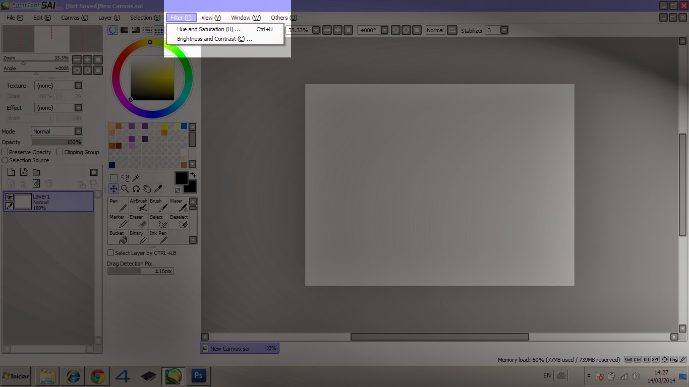Viewport: 689px width, 387px height.
Task: Choose Hue and Saturation menu entry
Action: (224, 29)
